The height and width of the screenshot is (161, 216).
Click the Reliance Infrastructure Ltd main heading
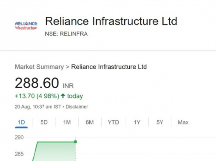coord(111,21)
